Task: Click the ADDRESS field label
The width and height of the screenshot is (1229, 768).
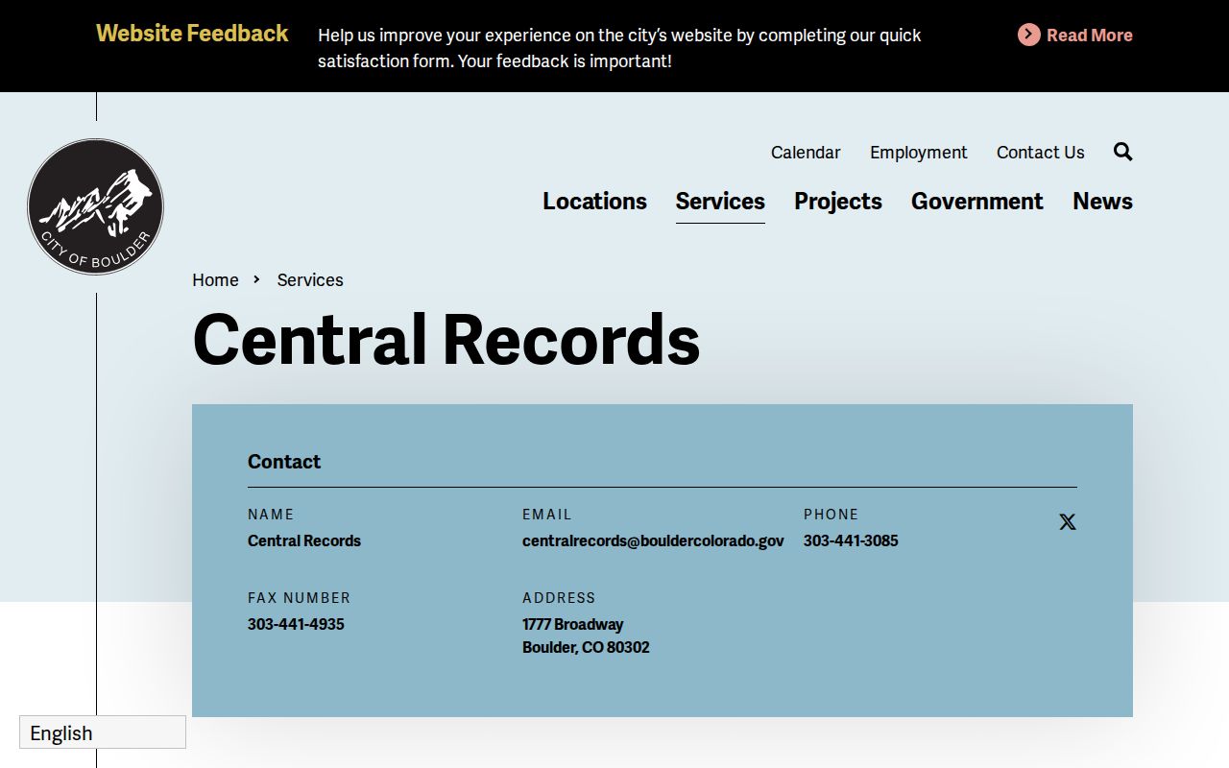Action: (x=559, y=598)
